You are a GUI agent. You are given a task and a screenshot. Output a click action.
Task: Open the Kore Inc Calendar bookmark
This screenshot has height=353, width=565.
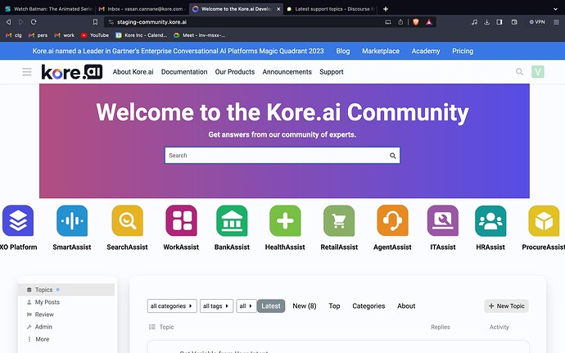point(141,35)
